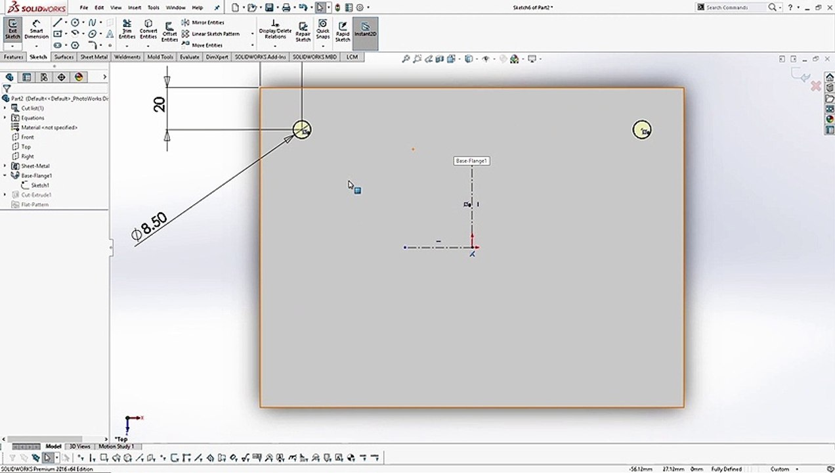835x473 pixels.
Task: Collapse the Base-Flange1 tree node
Action: point(5,175)
